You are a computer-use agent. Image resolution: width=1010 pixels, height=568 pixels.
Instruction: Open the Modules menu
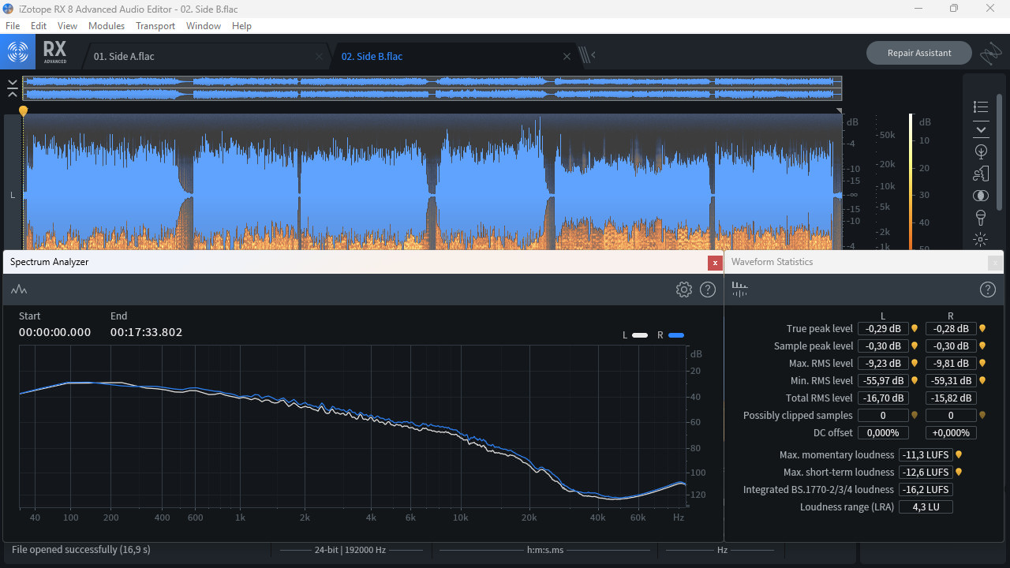coord(107,26)
